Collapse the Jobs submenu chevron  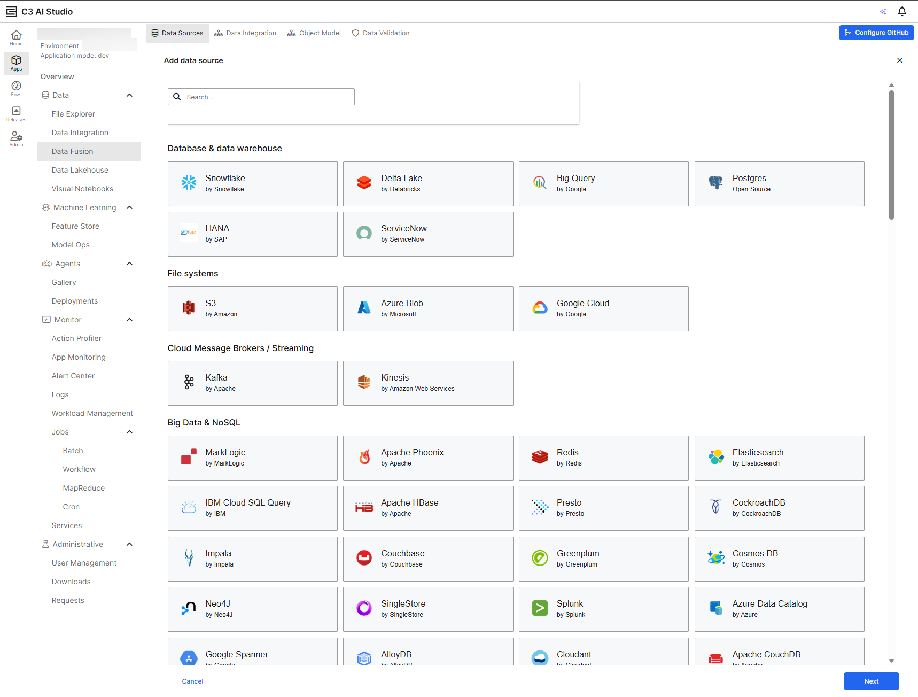pos(129,432)
